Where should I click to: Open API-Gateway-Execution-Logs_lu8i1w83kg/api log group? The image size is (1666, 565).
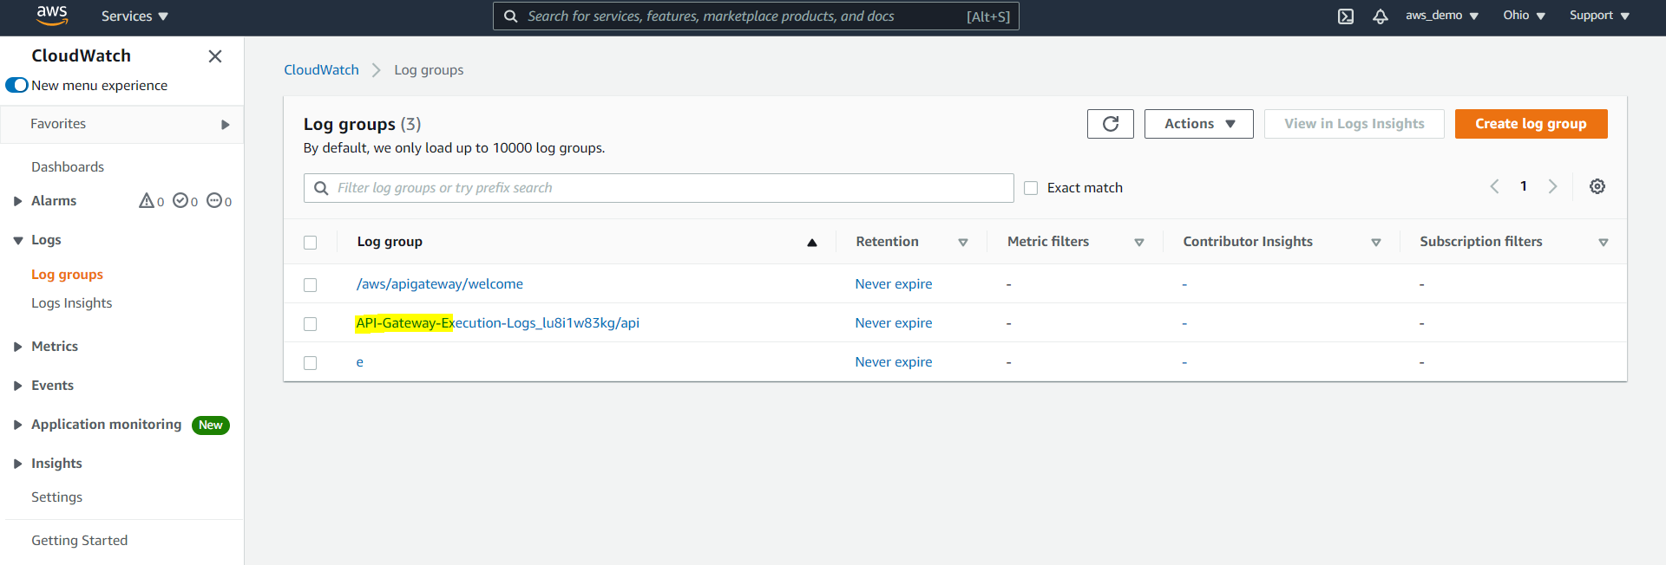coord(497,323)
